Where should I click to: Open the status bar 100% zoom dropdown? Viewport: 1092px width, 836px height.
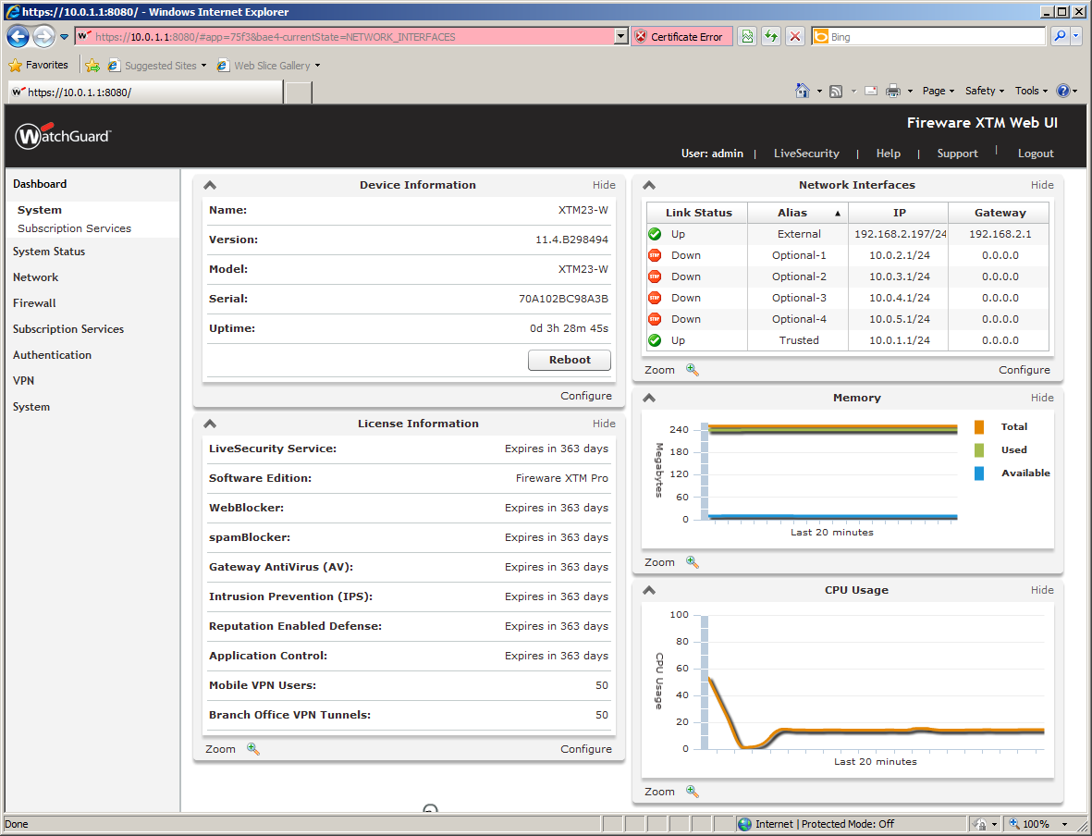click(x=1065, y=824)
